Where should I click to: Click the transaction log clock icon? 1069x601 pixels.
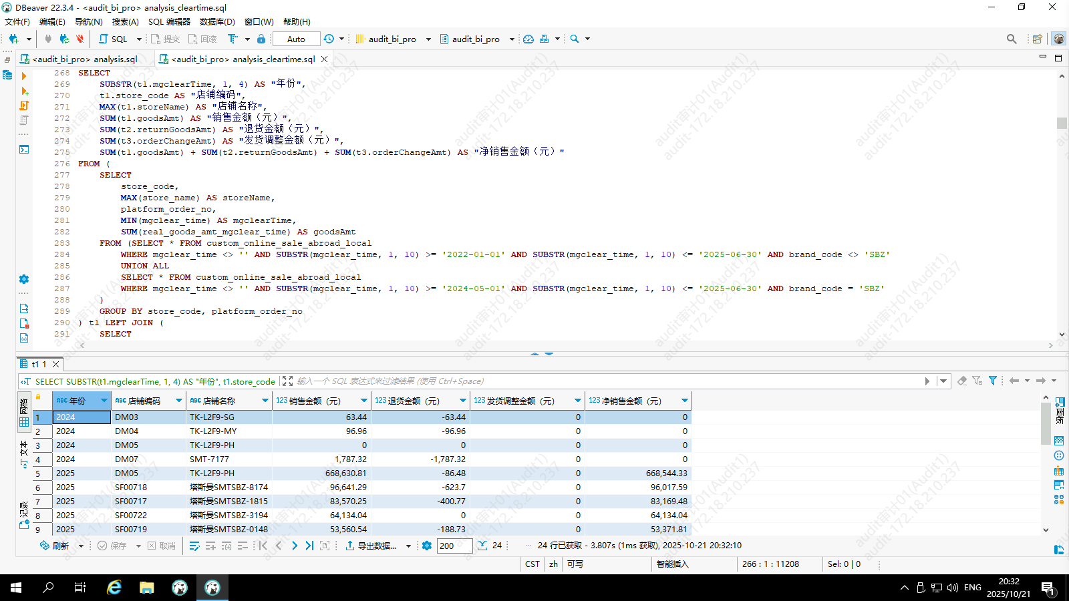point(329,39)
